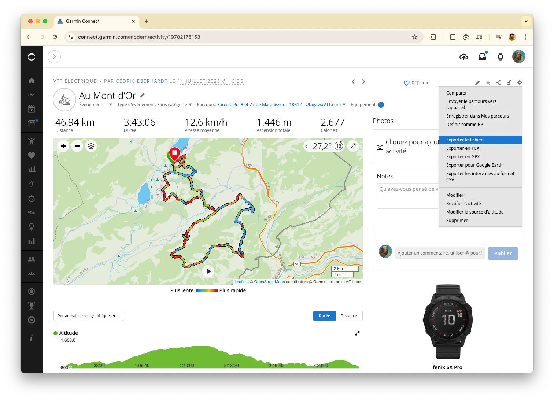The height and width of the screenshot is (400, 554).
Task: Open the notifications inbox icon
Action: tap(482, 56)
